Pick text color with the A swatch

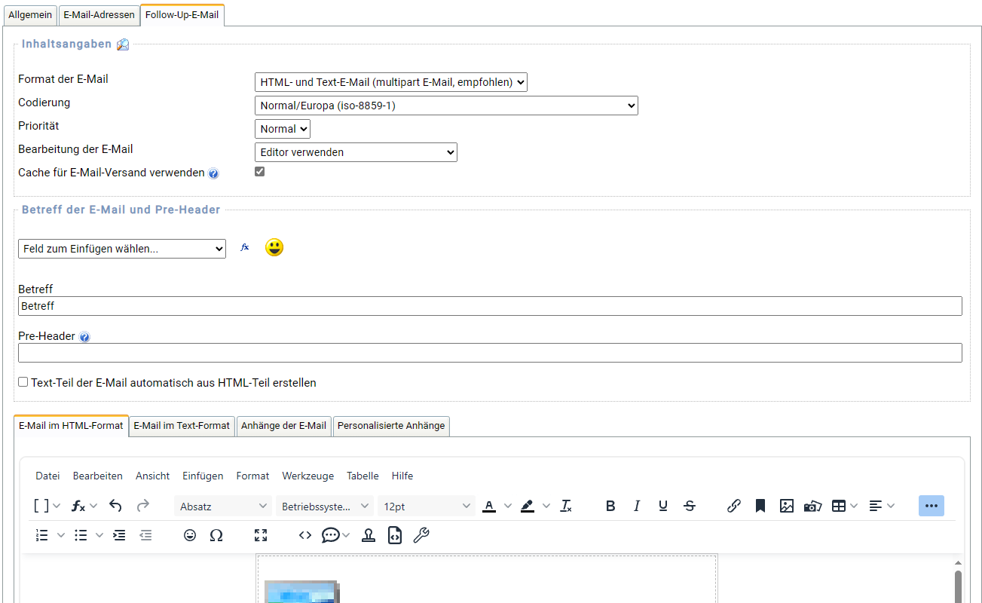489,506
